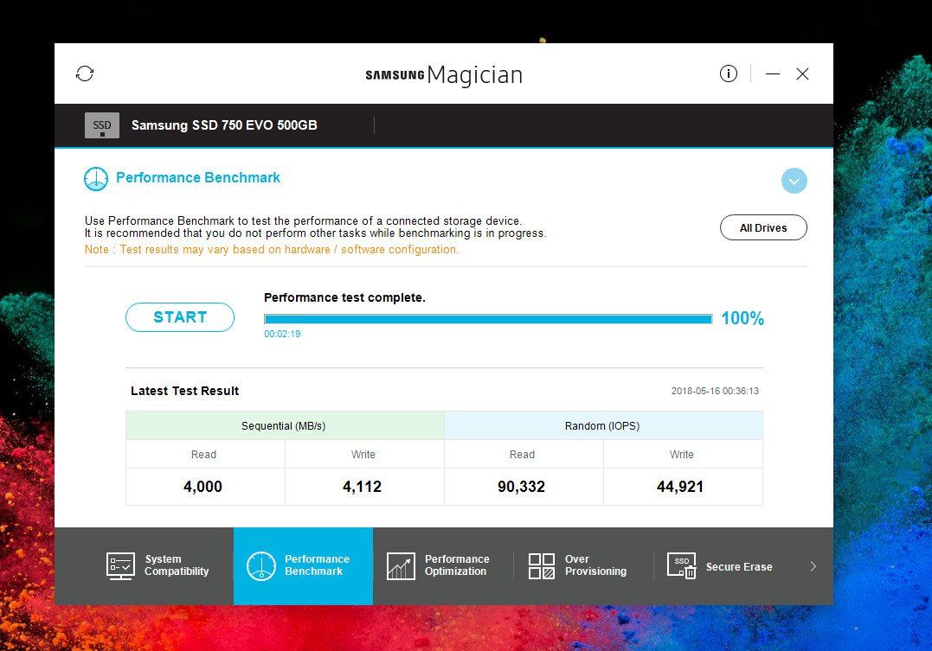Click the System Compatibility monitor icon

point(120,565)
